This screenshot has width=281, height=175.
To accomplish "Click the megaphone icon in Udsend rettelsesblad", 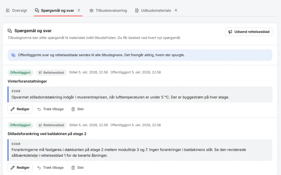I will (x=230, y=32).
